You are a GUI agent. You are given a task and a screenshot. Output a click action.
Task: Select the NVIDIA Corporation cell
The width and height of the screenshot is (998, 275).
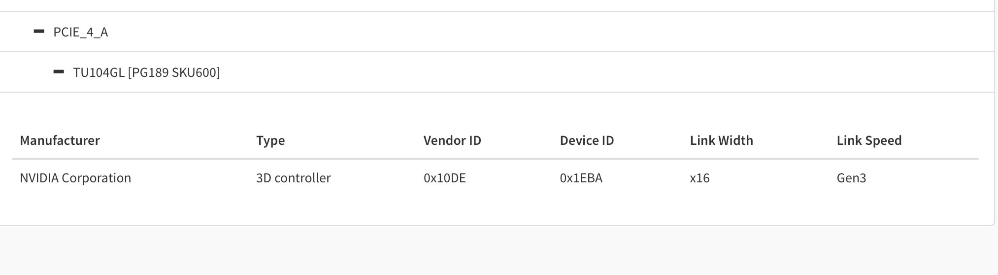75,178
